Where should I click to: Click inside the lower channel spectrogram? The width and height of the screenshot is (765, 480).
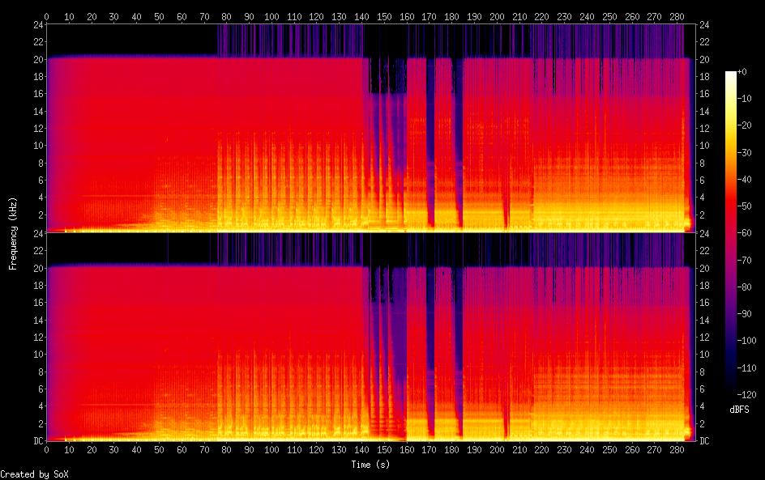point(371,337)
